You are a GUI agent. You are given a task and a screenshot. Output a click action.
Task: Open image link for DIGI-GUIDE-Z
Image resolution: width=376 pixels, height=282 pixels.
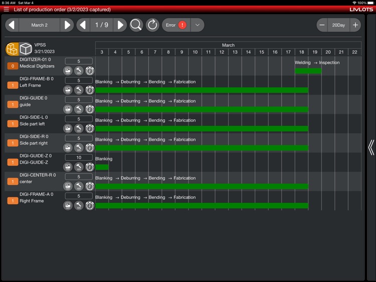pos(68,167)
